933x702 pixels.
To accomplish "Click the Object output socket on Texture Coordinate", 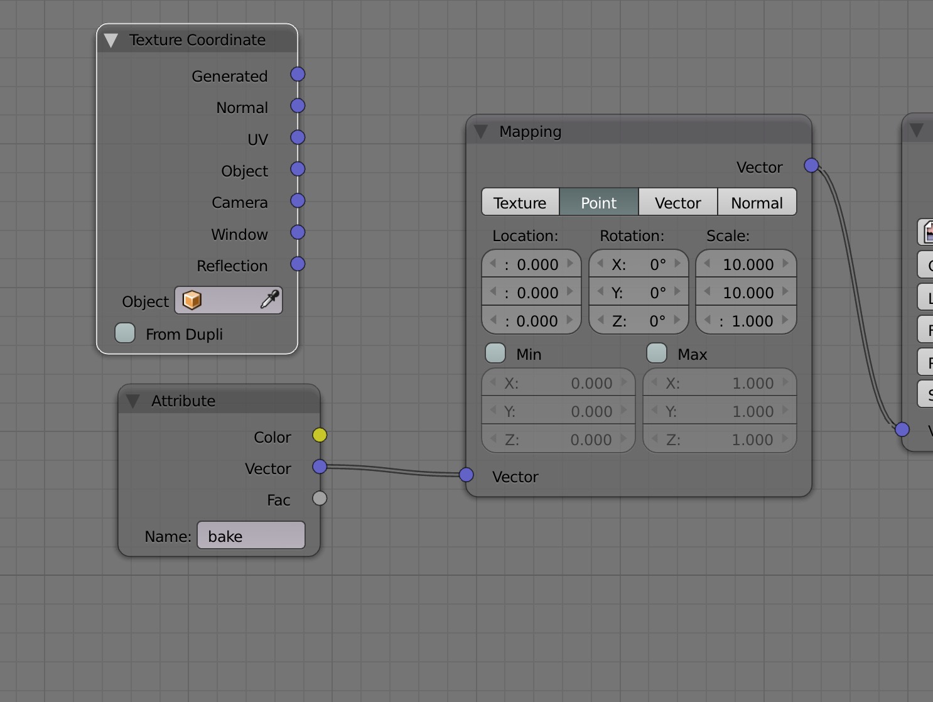I will [298, 170].
